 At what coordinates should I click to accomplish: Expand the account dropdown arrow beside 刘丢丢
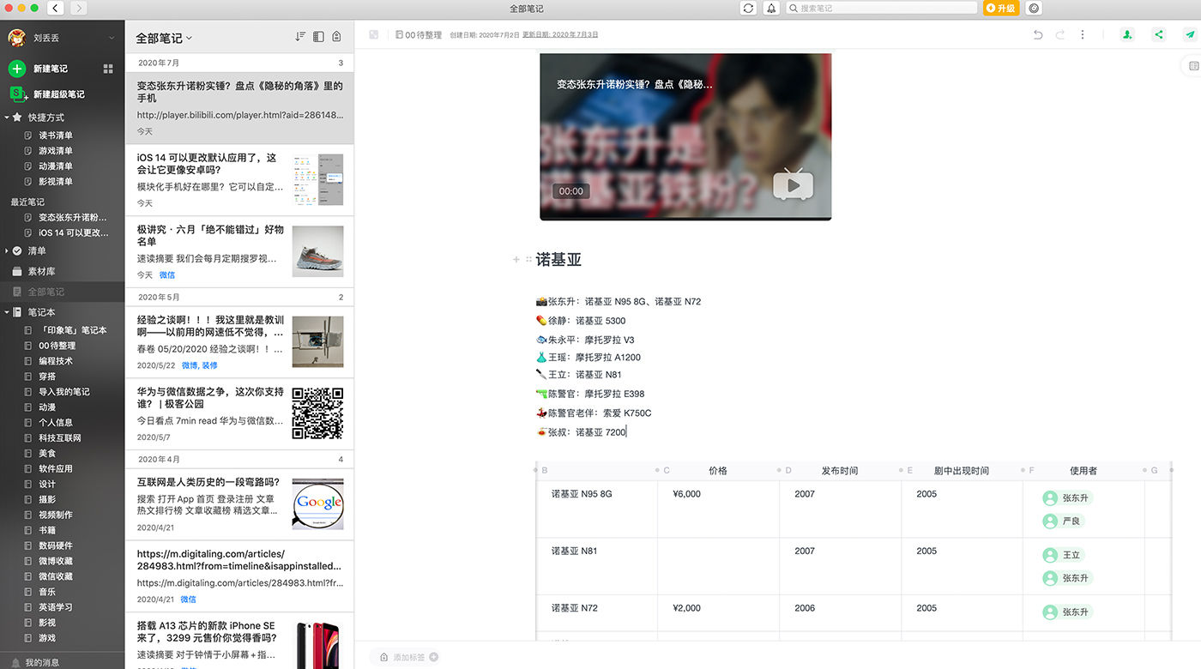[x=112, y=38]
